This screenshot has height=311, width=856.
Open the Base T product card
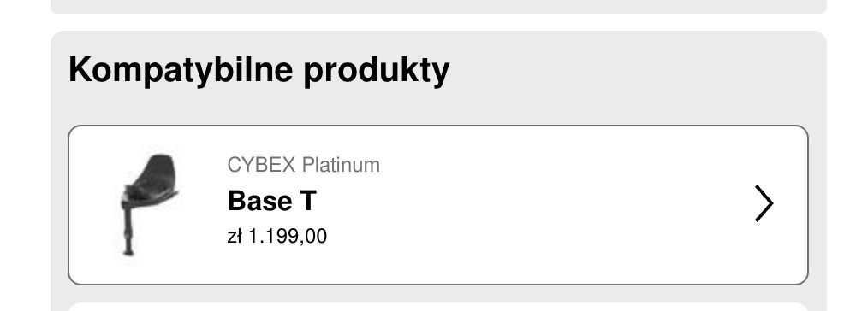pos(437,205)
